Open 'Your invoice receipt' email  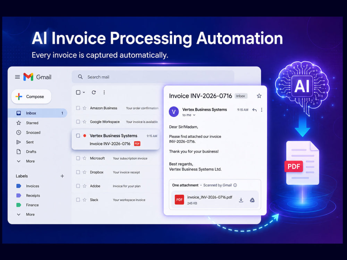pos(126,172)
